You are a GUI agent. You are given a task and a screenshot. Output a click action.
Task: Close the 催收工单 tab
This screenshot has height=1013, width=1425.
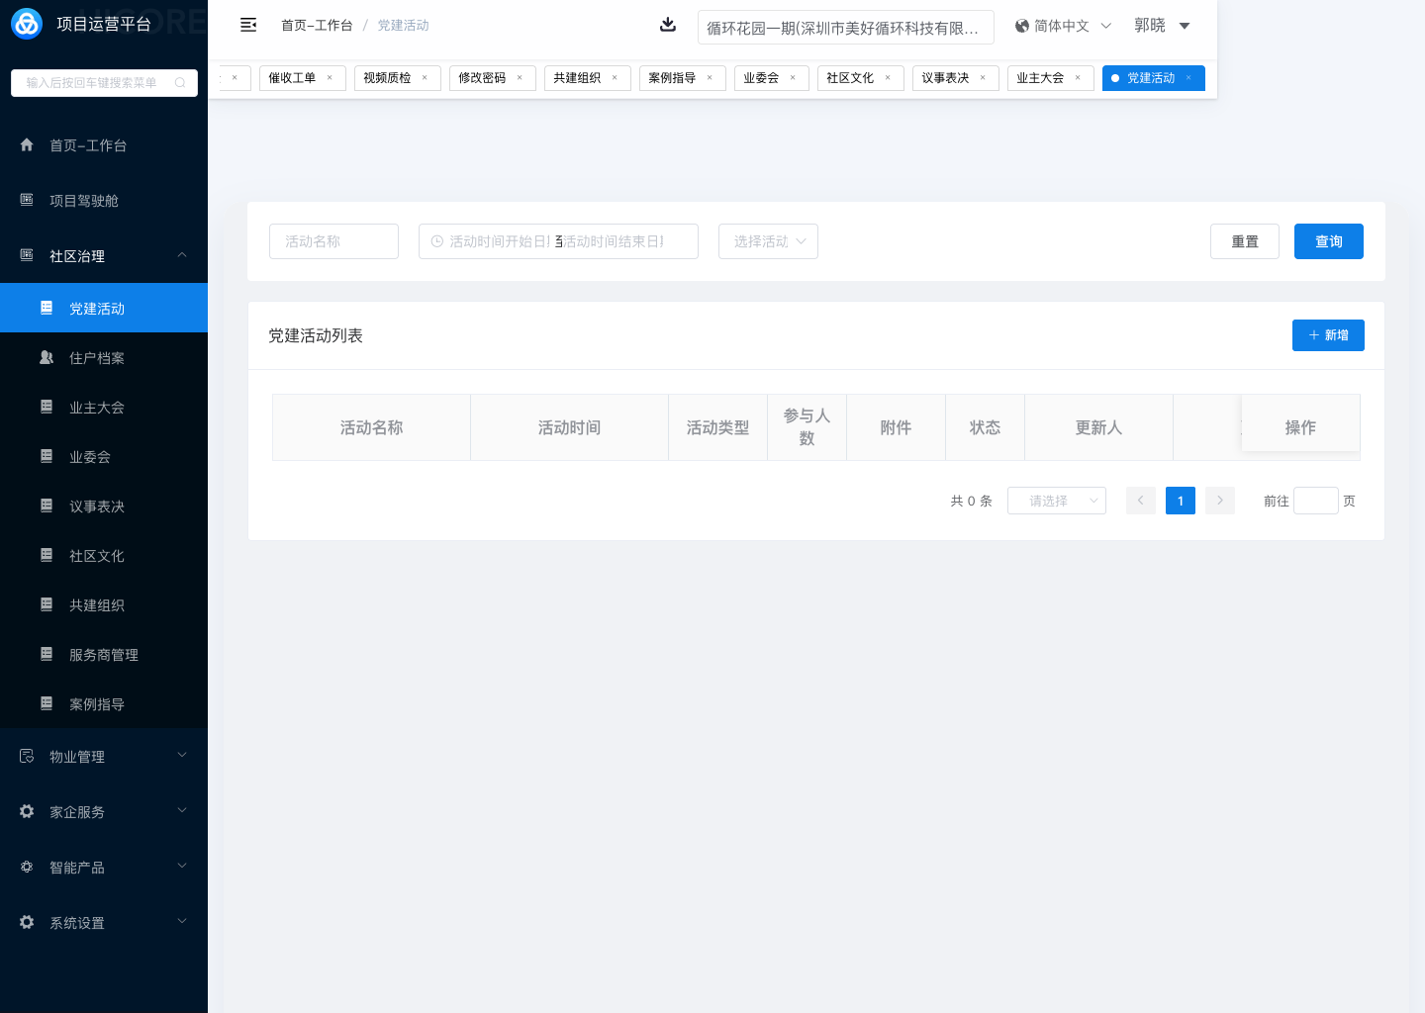pos(330,78)
